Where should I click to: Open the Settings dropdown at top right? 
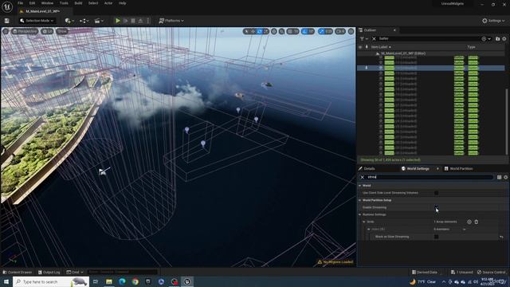pos(493,21)
